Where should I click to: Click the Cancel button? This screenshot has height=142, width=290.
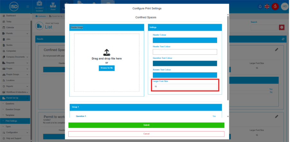[146, 134]
